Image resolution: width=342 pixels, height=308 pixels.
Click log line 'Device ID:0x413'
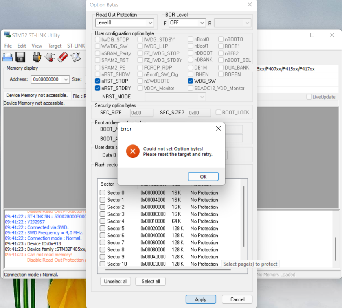pyautogui.click(x=44, y=243)
